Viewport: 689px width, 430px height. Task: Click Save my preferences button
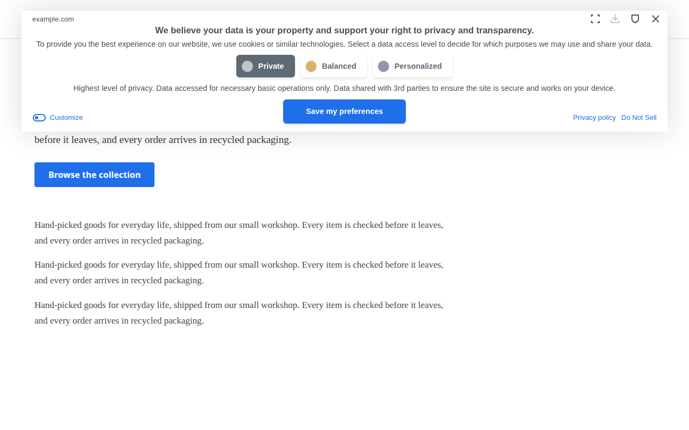coord(344,111)
